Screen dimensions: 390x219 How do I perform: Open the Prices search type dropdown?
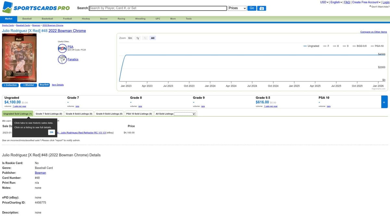tap(238, 8)
